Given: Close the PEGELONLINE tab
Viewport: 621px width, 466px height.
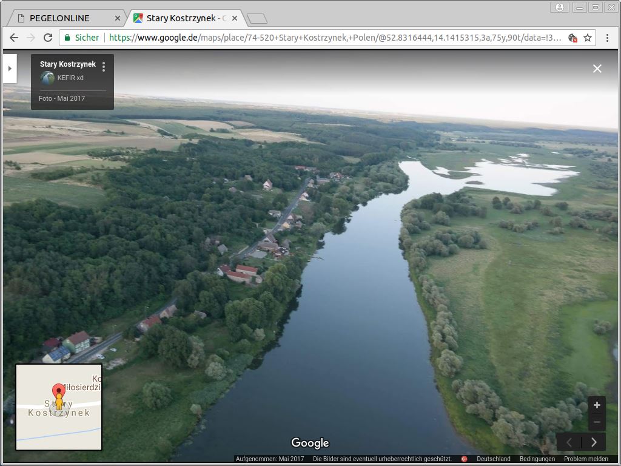Looking at the screenshot, I should pyautogui.click(x=118, y=18).
